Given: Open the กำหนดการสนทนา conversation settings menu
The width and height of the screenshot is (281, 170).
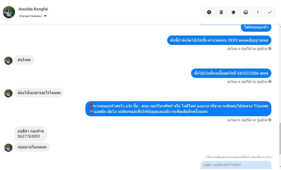Looking at the screenshot, I should (x=33, y=16).
